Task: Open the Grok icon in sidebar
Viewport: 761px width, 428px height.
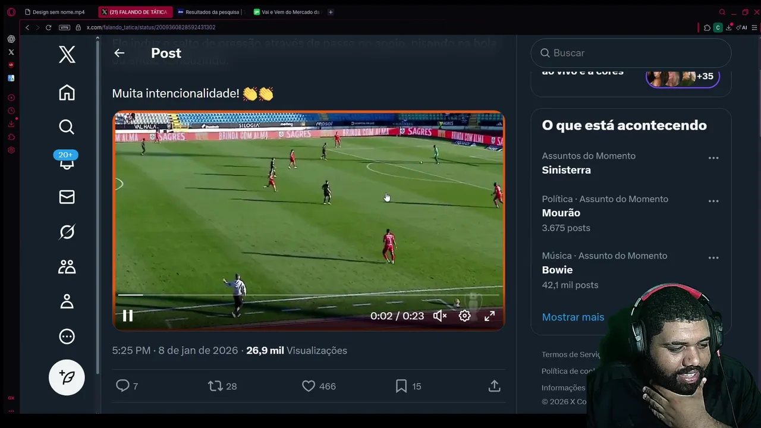Action: (x=67, y=232)
